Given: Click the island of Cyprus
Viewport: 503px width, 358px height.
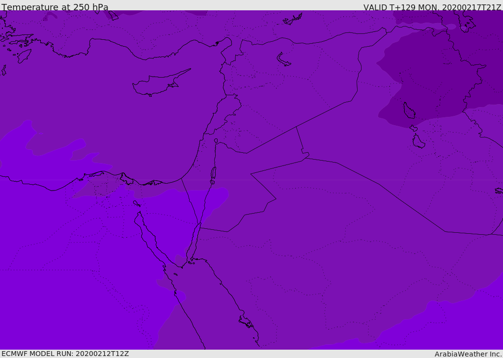Looking at the screenshot, I should 157,84.
